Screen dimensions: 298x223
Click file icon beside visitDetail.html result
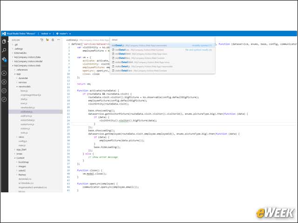pyautogui.click(x=113, y=54)
